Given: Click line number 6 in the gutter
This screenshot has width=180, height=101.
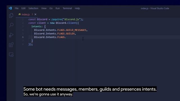Looking at the screenshot, I should tap(23, 37).
